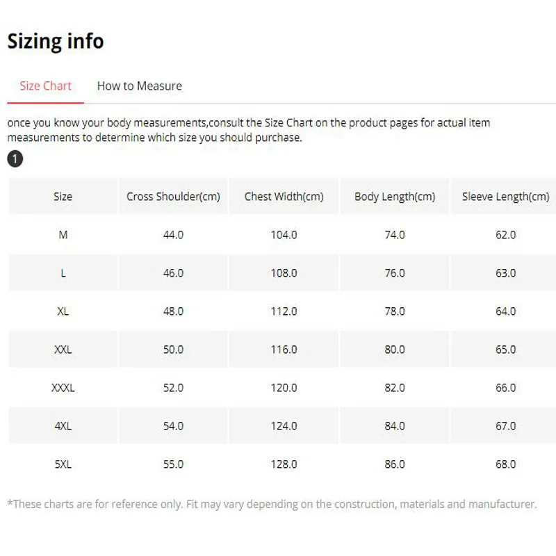Click the 86.0 body length value

click(395, 464)
